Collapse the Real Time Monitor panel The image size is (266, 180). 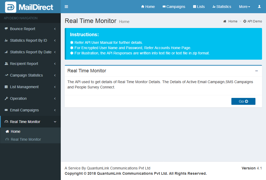click(256, 71)
